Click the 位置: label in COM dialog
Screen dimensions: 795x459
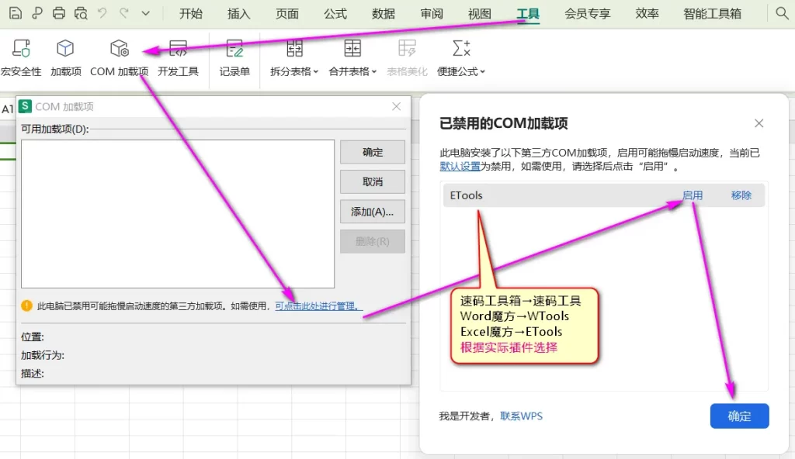(33, 337)
